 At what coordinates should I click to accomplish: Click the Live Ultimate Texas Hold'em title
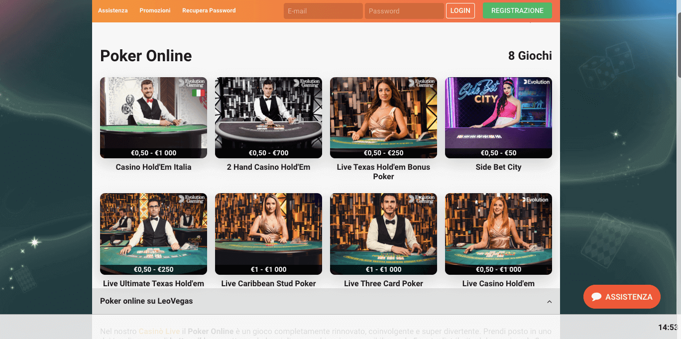153,283
